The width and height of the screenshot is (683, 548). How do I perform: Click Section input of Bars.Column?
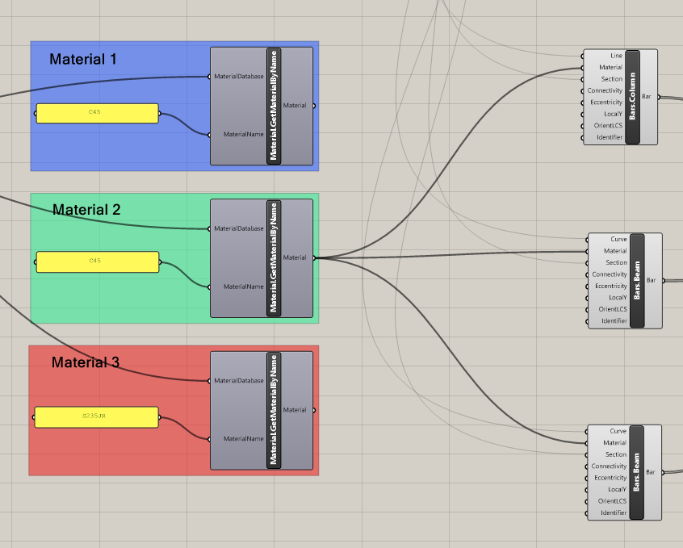coord(612,79)
